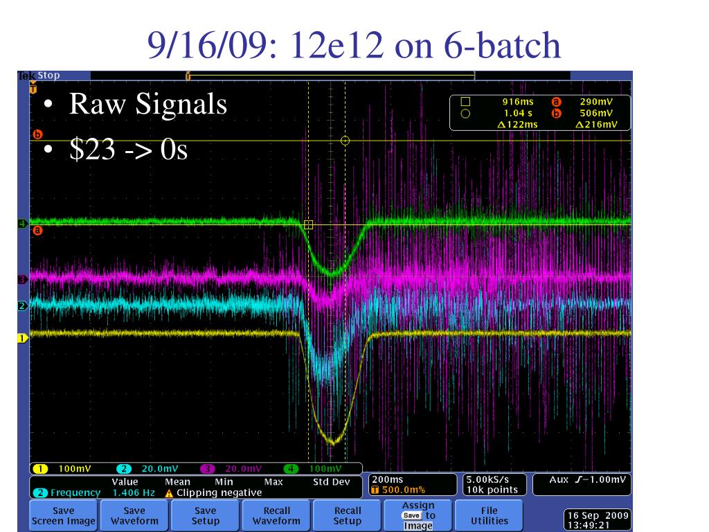Click the 916ms square cursor time readout

[518, 102]
